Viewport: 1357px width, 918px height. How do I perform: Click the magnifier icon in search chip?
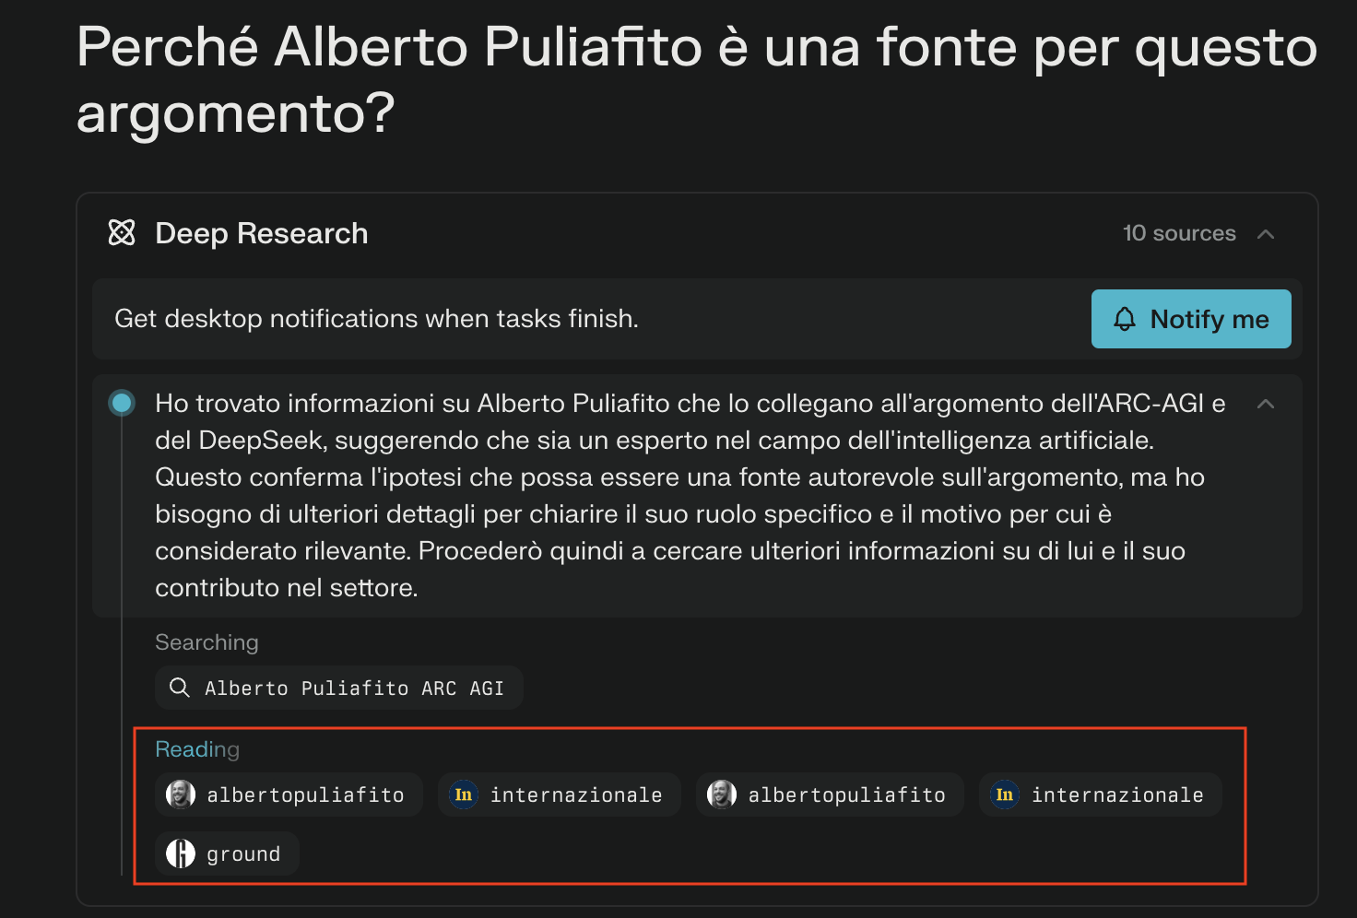(180, 688)
